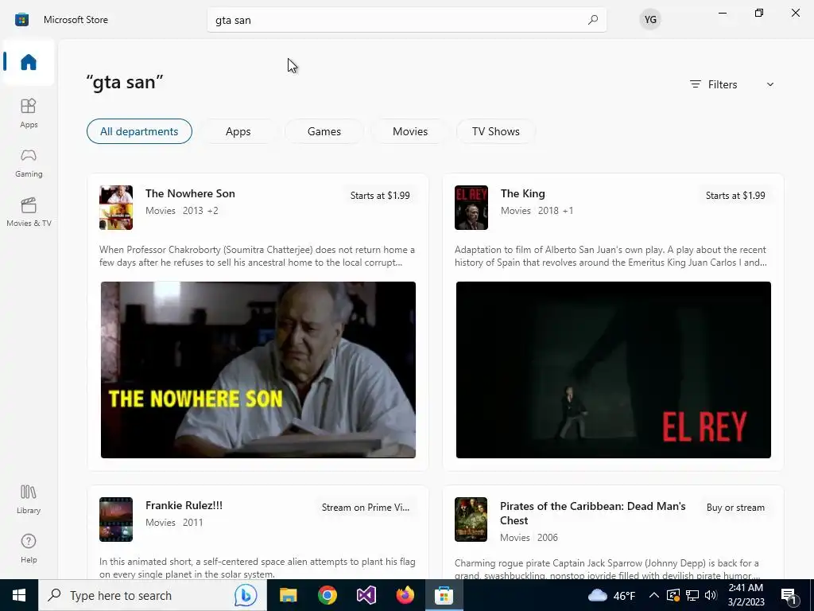Screen dimensions: 814x611
Task: Play The Nowhere Son trailer image
Action: click(x=258, y=369)
